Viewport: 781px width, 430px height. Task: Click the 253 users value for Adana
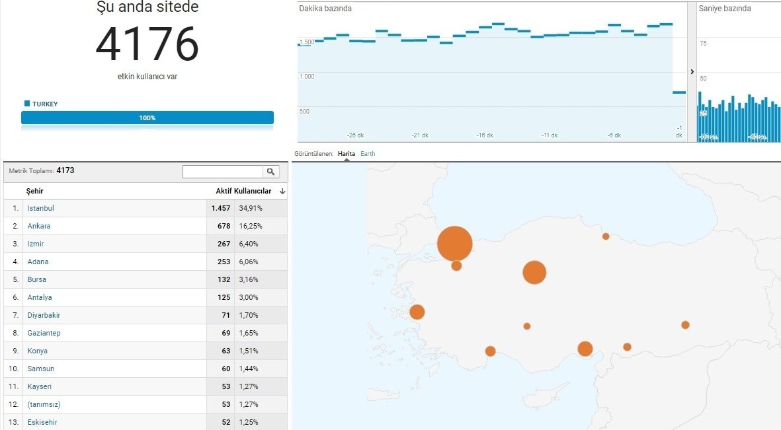click(224, 262)
